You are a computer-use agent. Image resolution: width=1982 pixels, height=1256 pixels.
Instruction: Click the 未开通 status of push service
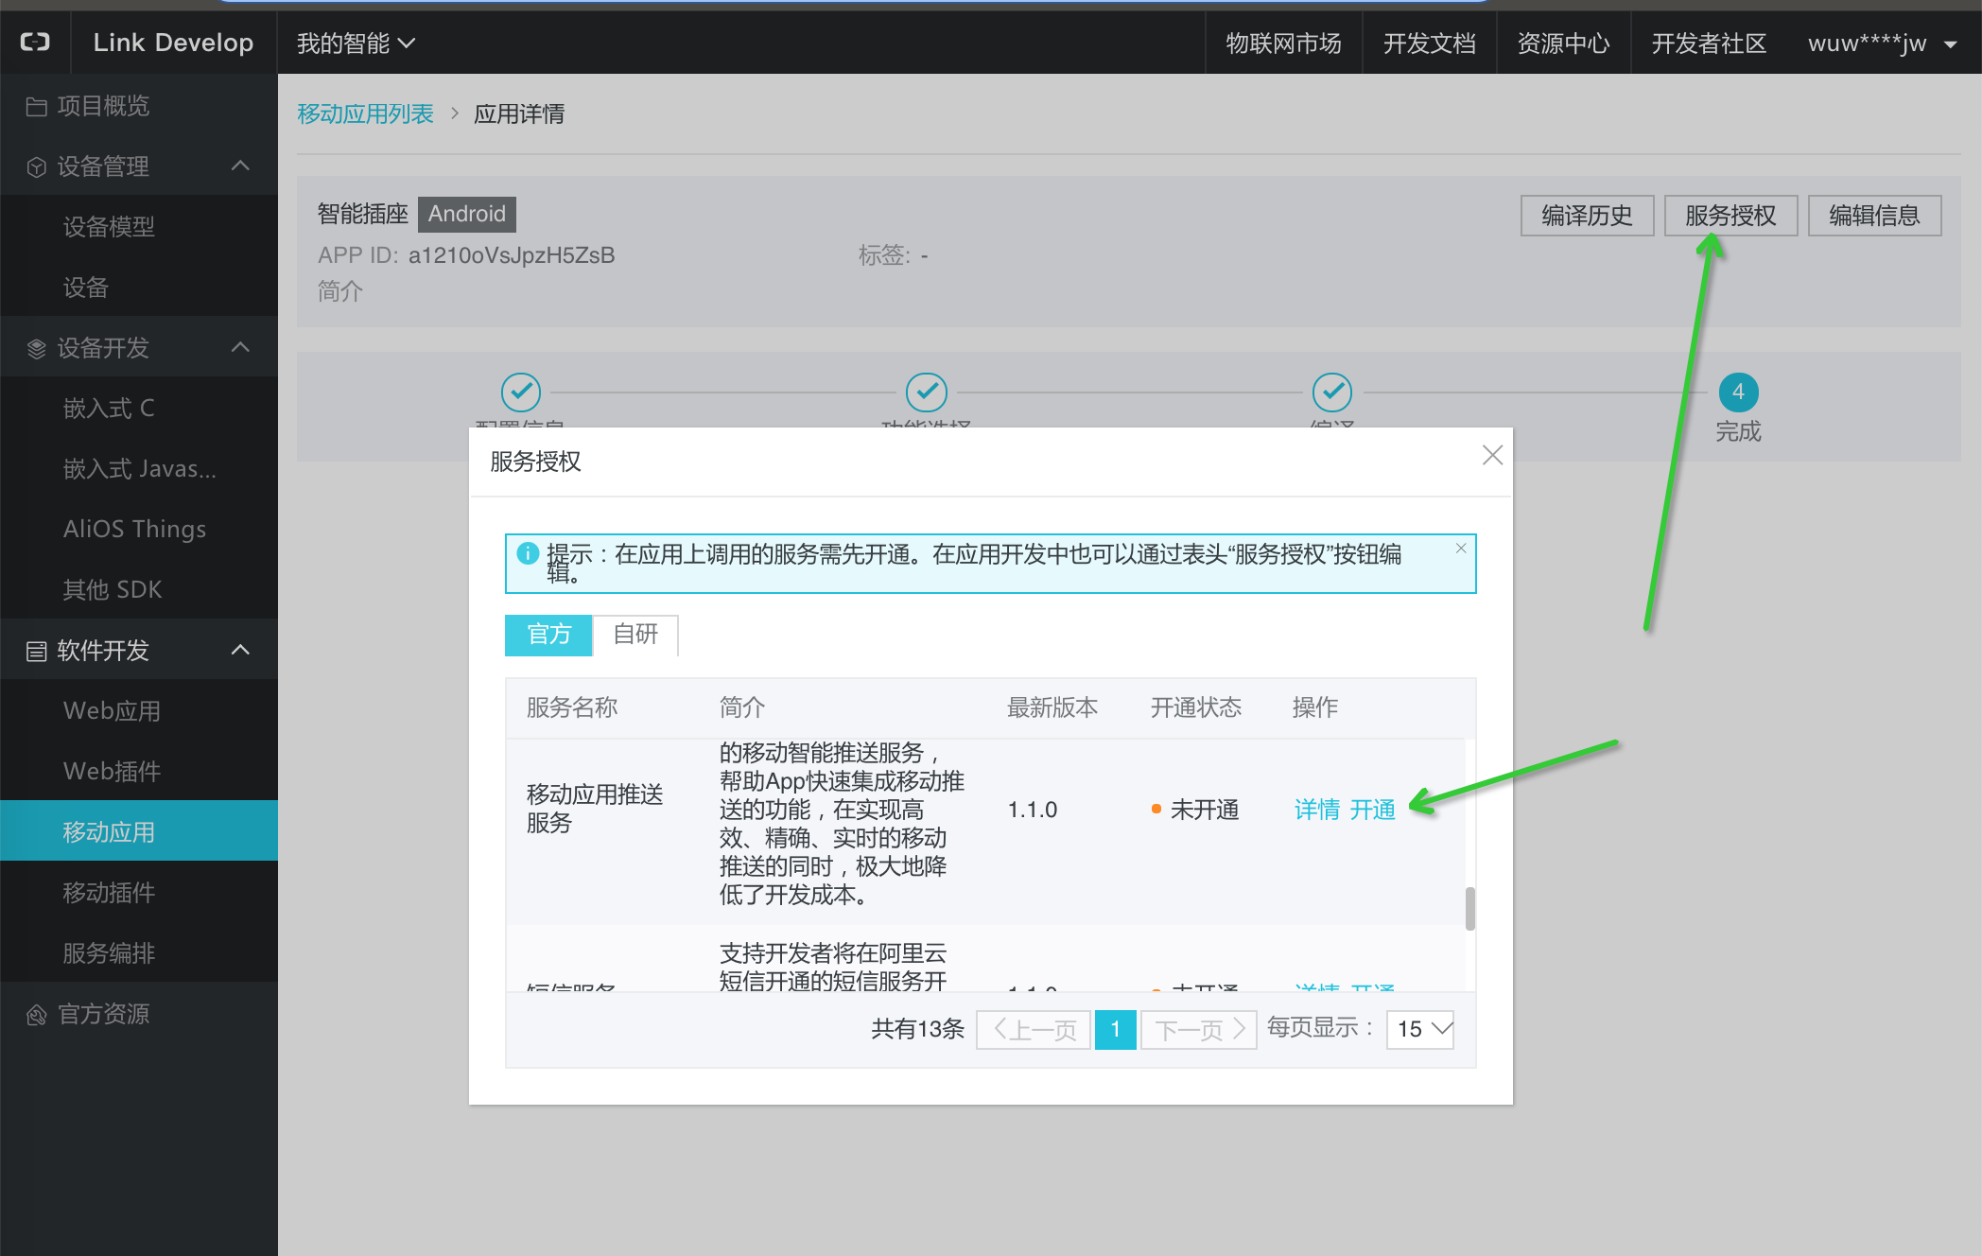coord(1195,810)
